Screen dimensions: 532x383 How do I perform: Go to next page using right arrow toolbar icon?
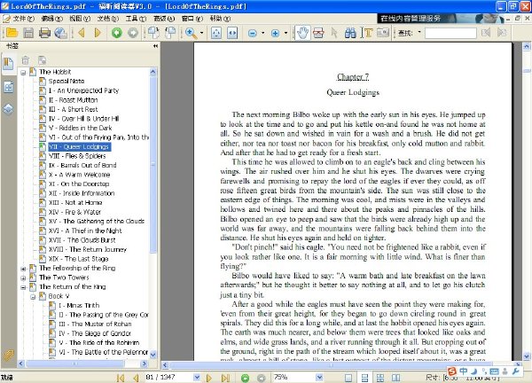(98, 33)
